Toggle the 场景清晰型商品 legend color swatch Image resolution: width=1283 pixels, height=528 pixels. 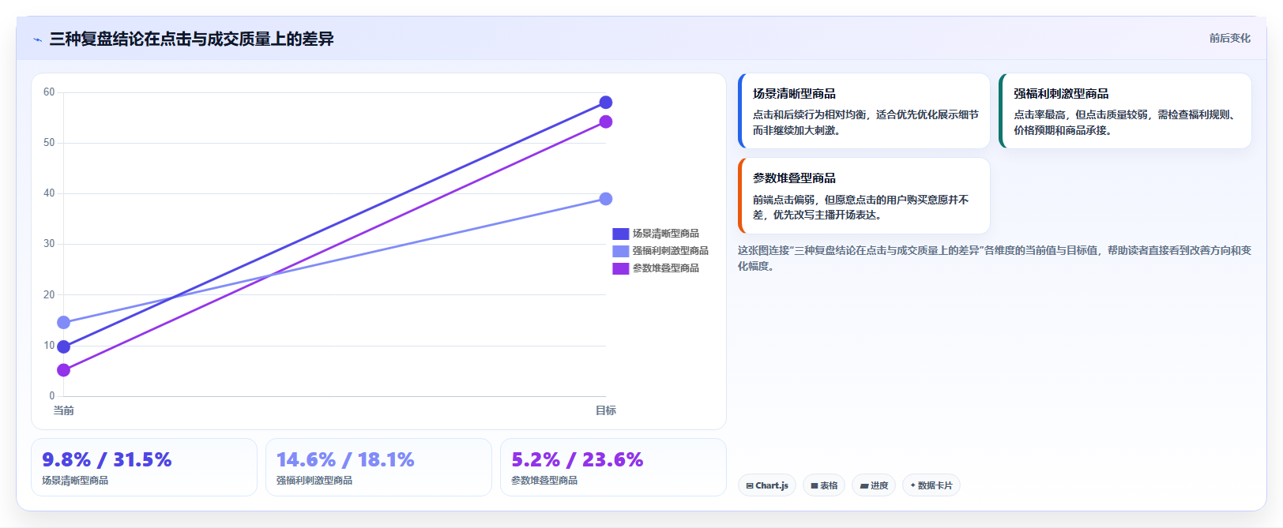[x=620, y=234]
